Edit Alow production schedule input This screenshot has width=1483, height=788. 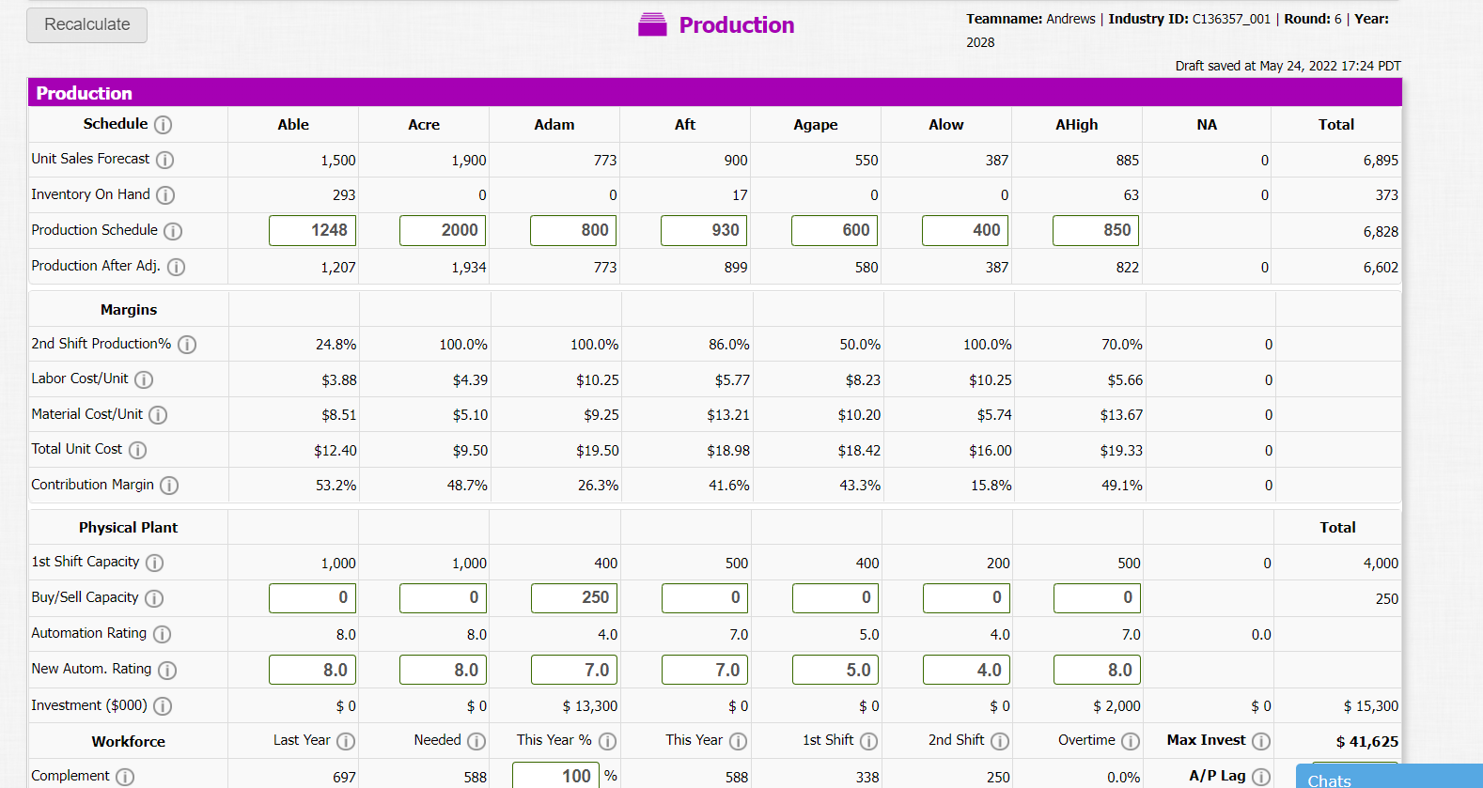(966, 231)
